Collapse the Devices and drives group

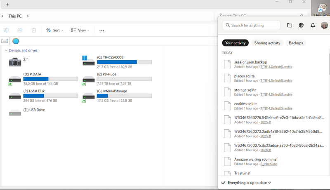click(x=6, y=50)
